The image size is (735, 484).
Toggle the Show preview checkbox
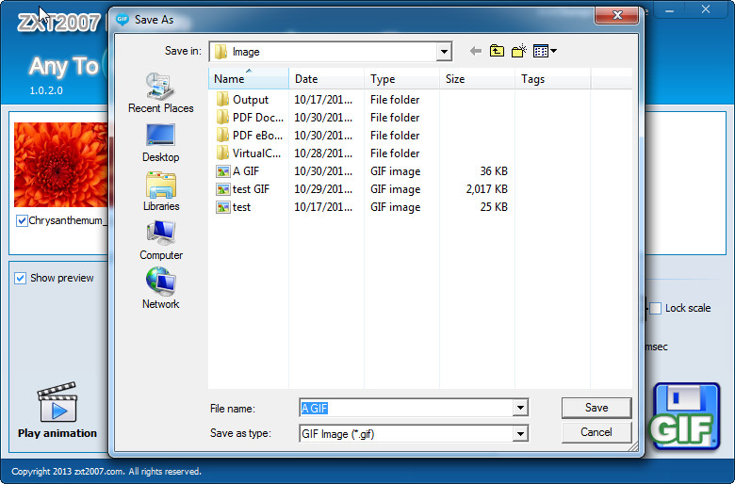tap(20, 279)
